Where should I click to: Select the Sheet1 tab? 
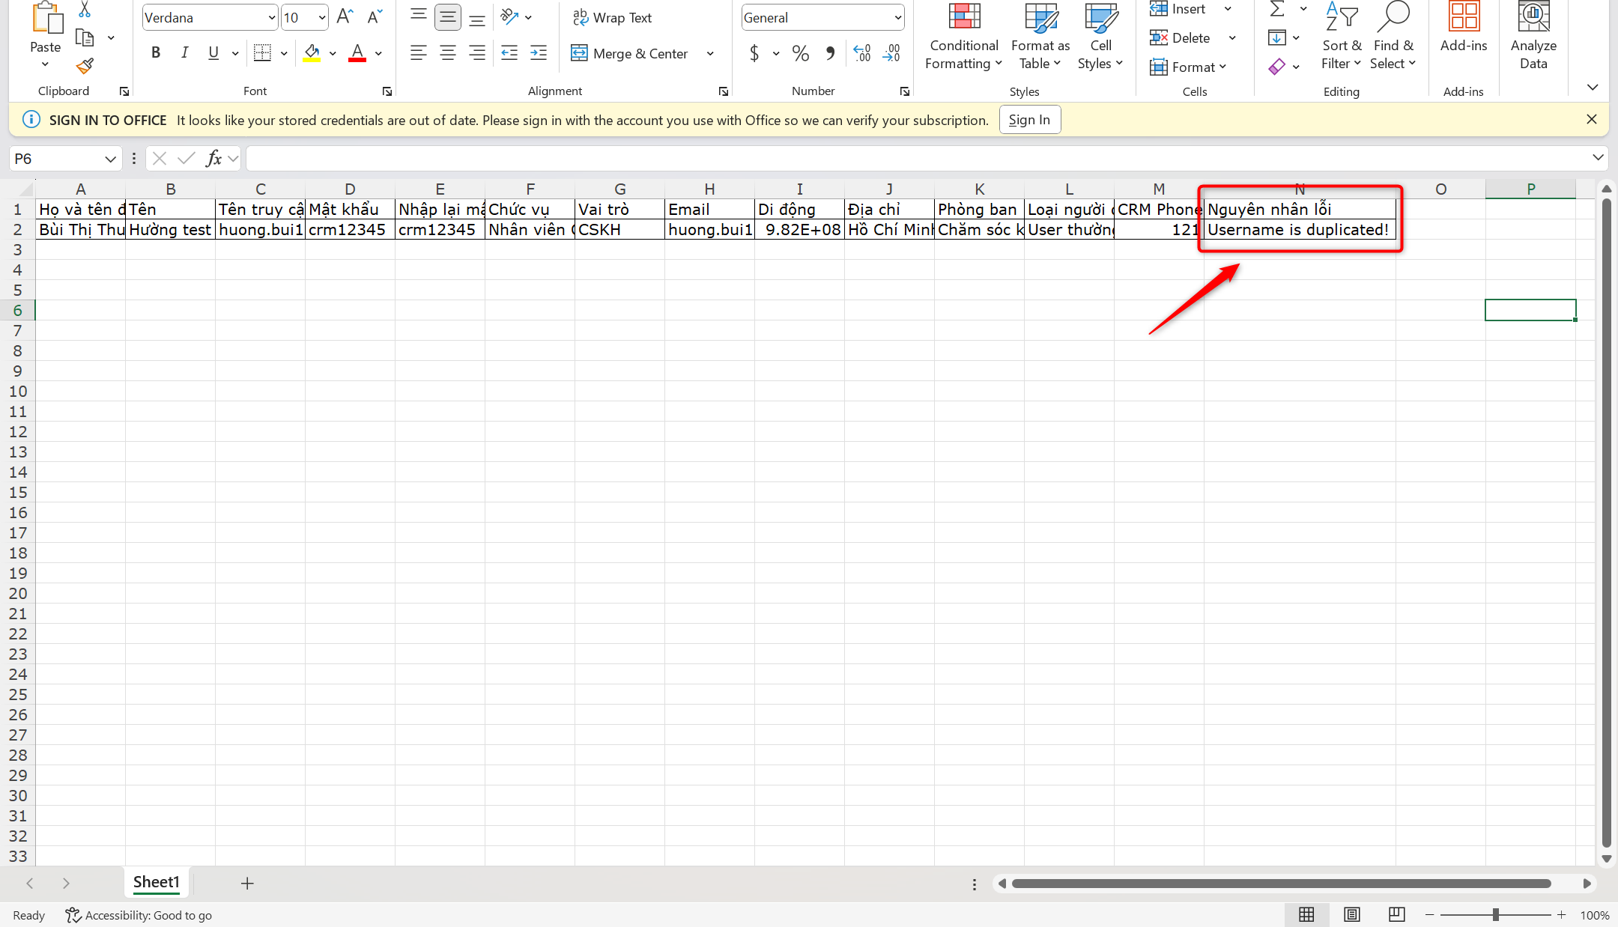[x=156, y=882]
